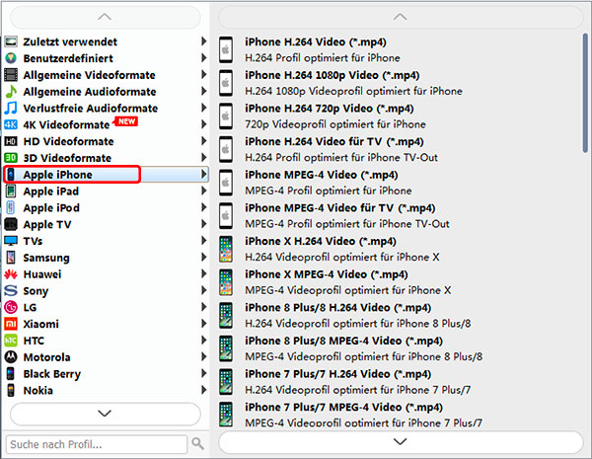Select iPhone 7 Plus/7 H.264 Video profile
This screenshot has height=459, width=592.
click(400, 382)
